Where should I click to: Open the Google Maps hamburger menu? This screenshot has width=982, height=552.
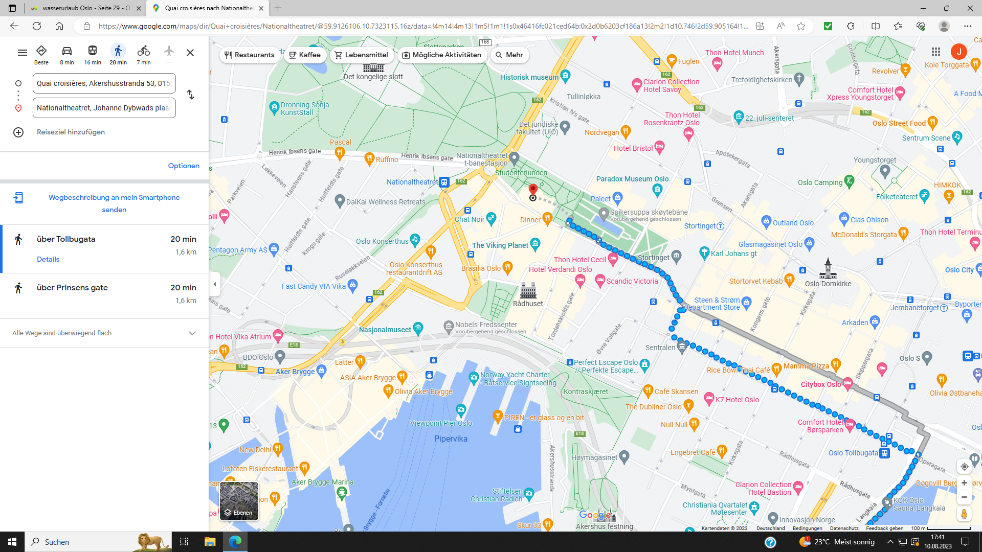pyautogui.click(x=23, y=53)
